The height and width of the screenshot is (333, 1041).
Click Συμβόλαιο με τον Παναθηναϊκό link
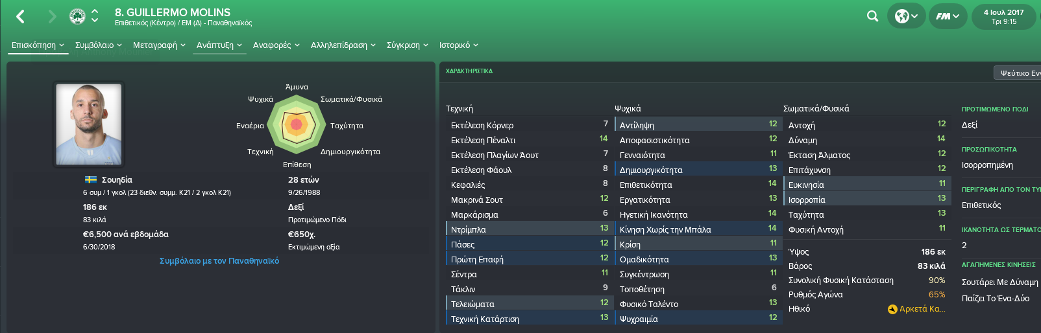(219, 260)
